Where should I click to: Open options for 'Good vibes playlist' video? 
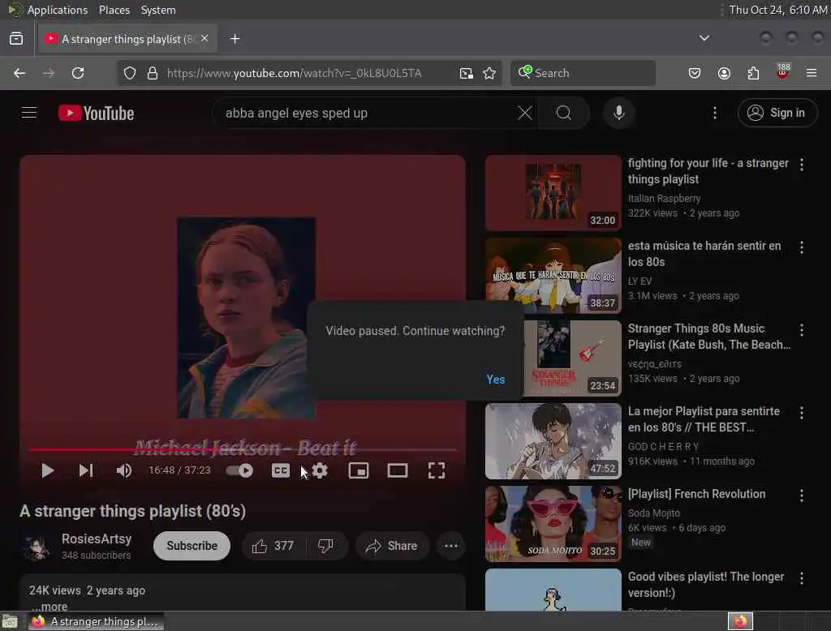coord(802,578)
